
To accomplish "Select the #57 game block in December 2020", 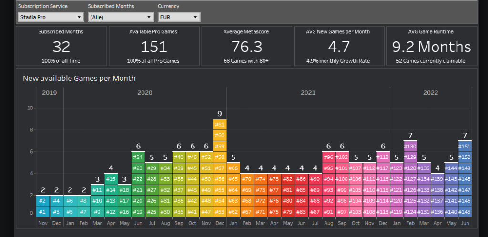I will [220, 168].
